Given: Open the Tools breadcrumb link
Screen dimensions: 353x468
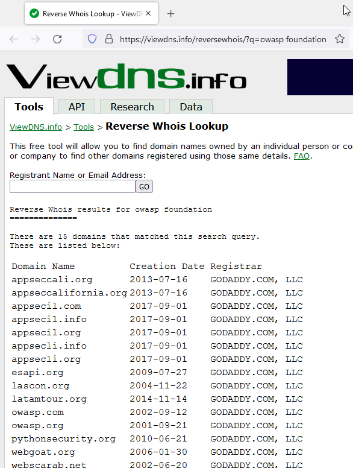Looking at the screenshot, I should [84, 127].
